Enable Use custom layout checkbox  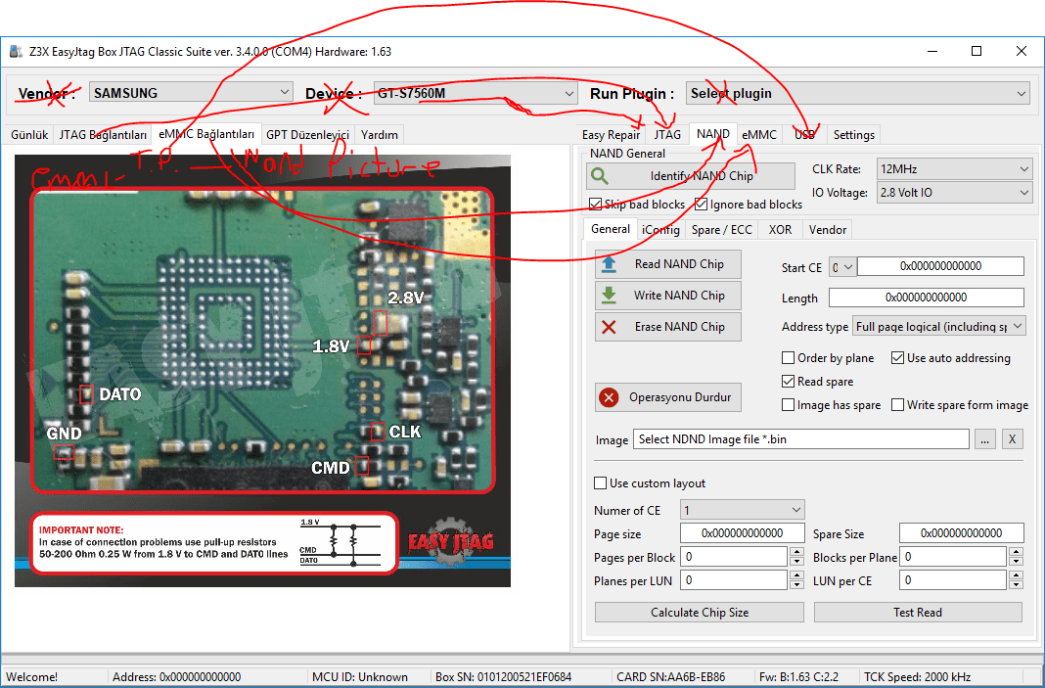pos(601,483)
